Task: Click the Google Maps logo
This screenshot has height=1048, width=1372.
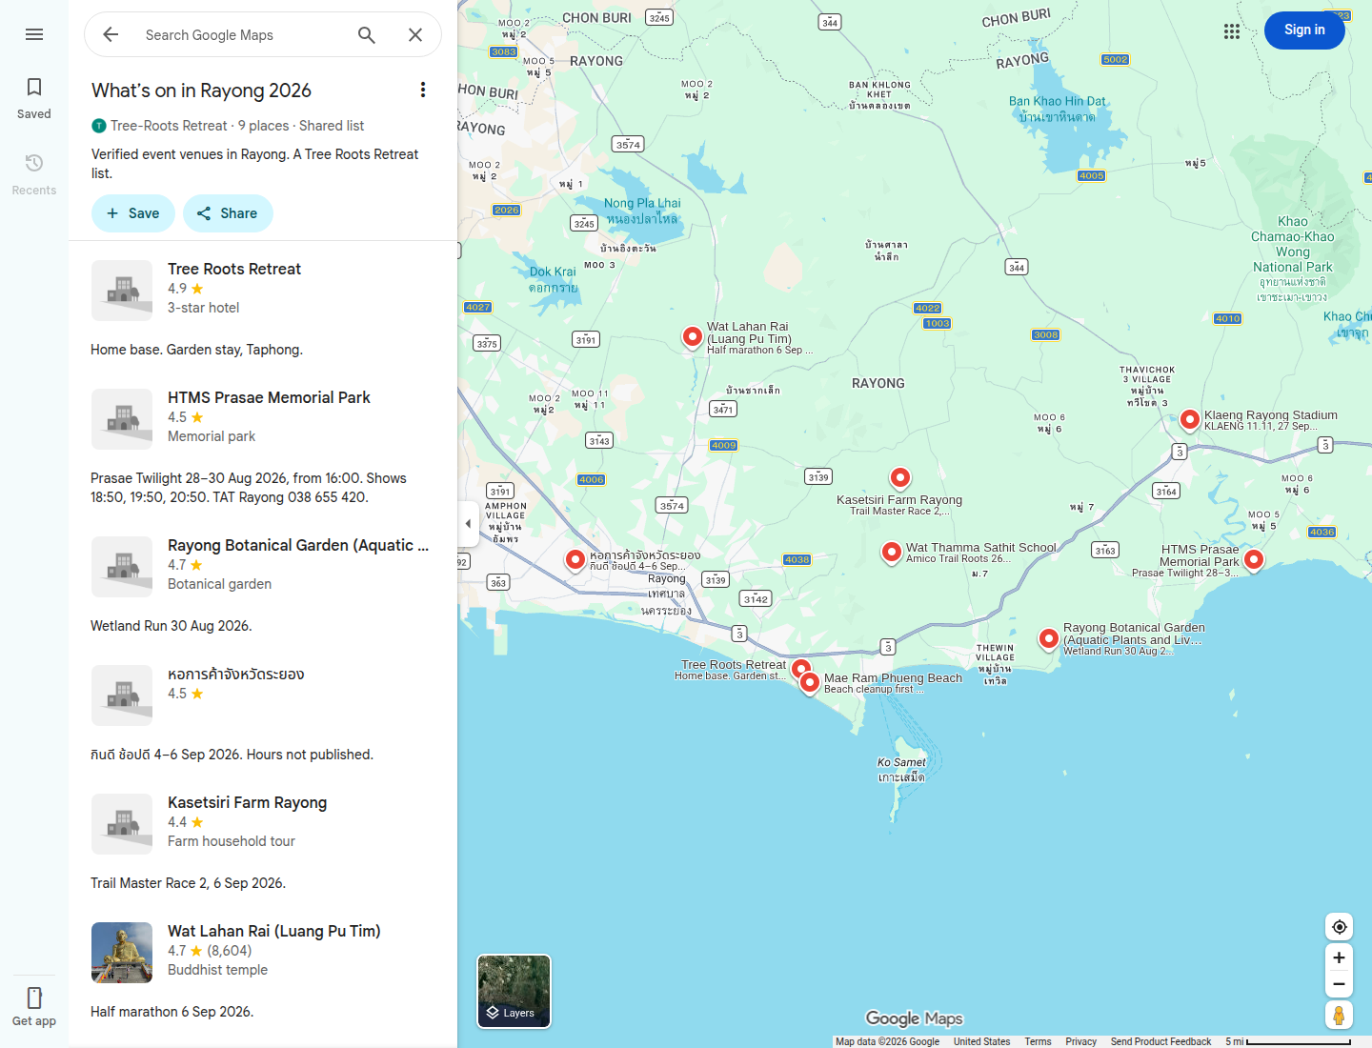Action: coord(914,1018)
